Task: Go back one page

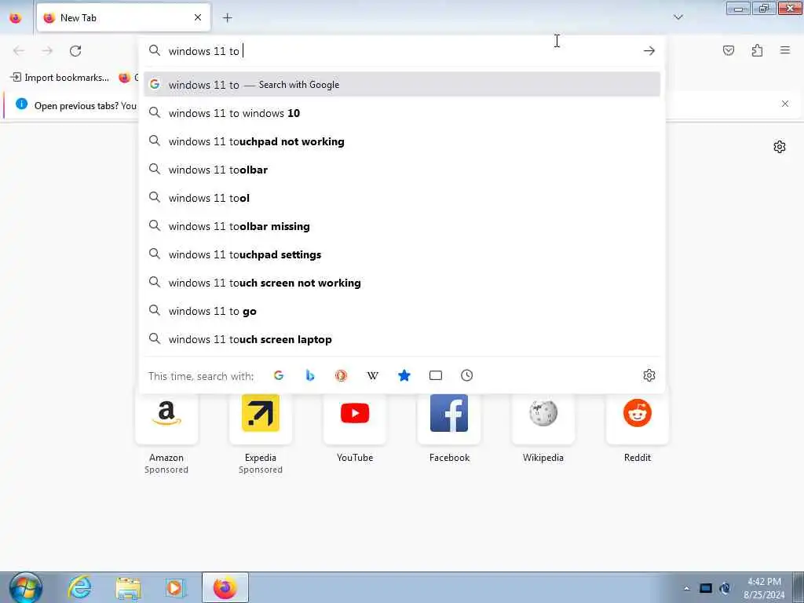Action: pyautogui.click(x=19, y=51)
